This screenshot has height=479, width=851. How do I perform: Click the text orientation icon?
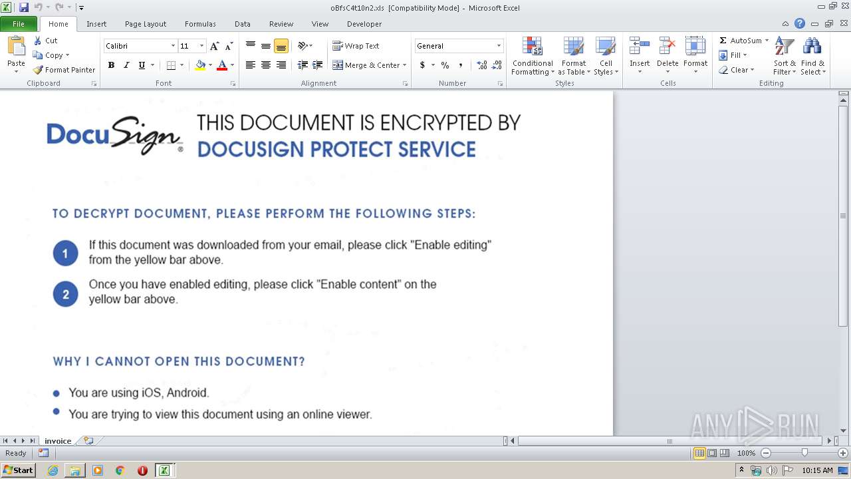pos(303,46)
